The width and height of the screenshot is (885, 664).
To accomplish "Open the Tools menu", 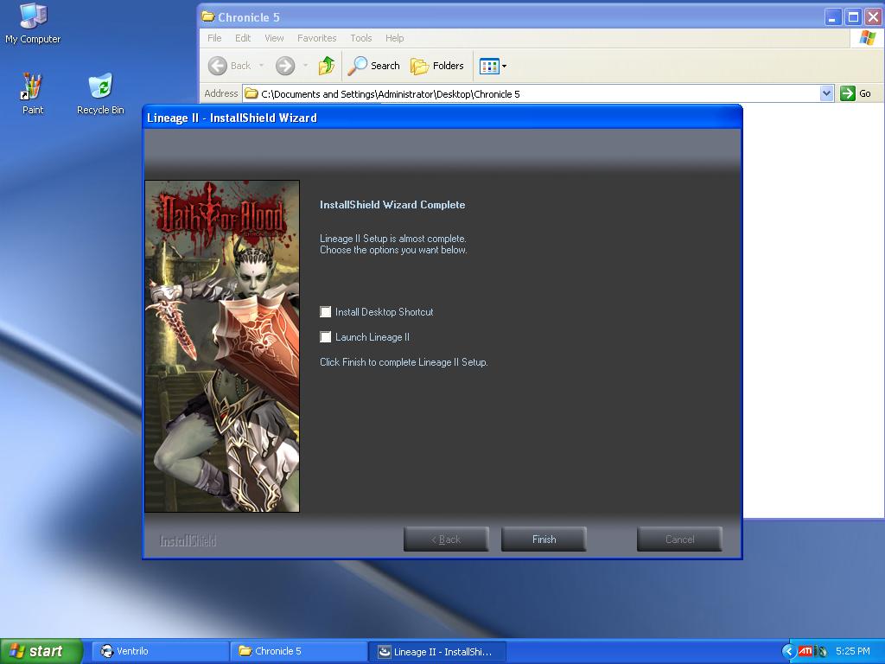I will coord(360,38).
